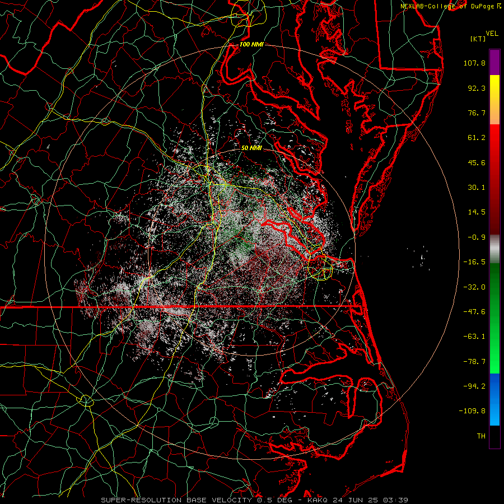Click the TH legend label

coord(481,436)
